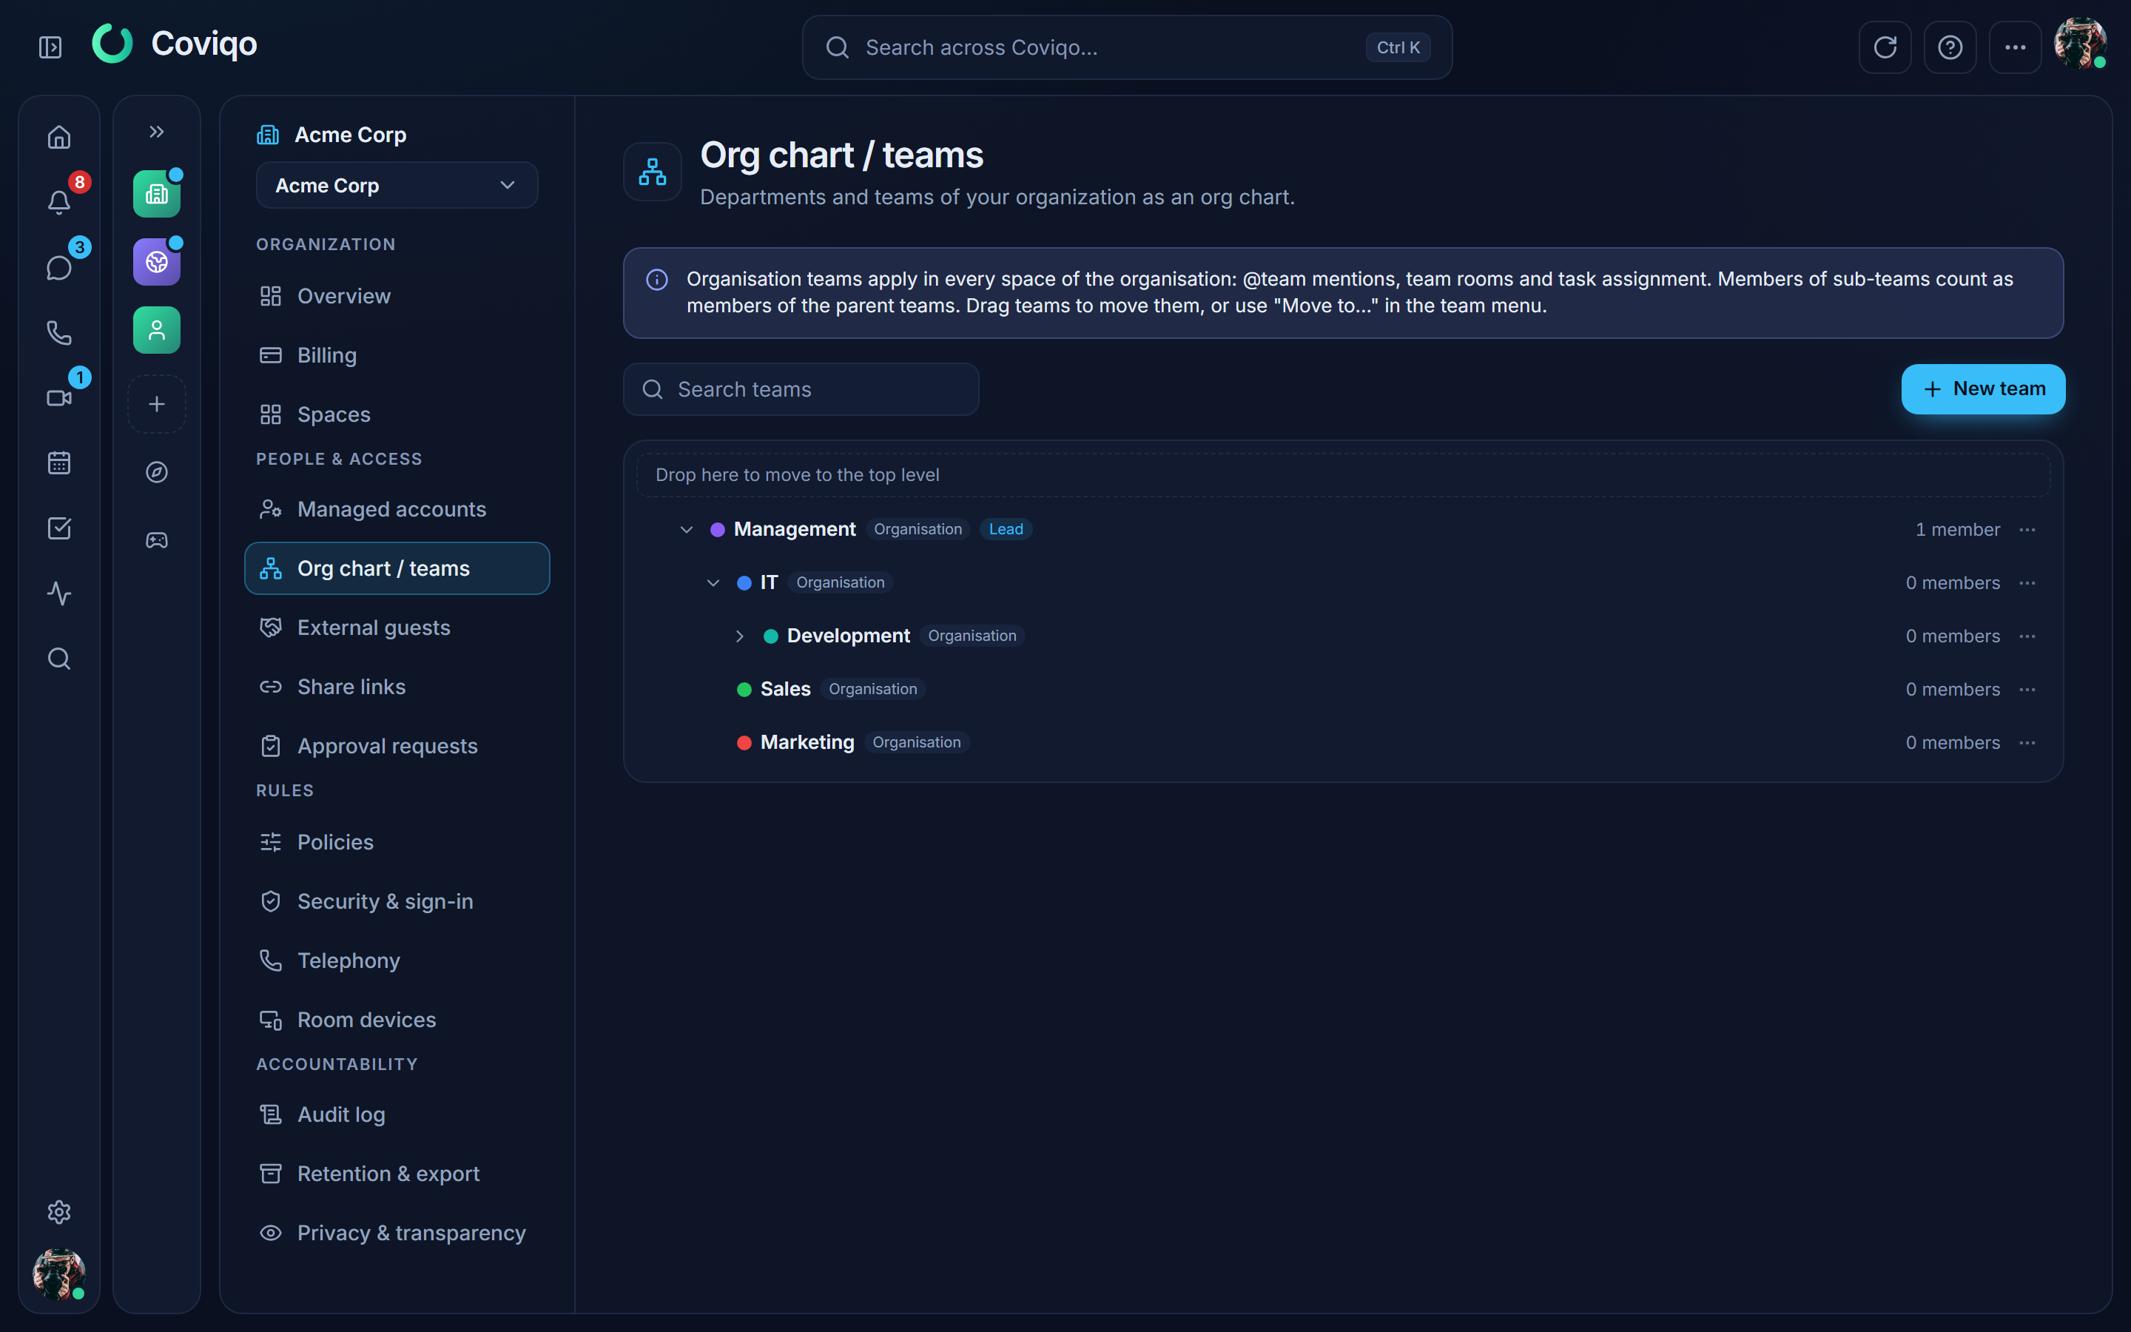The height and width of the screenshot is (1332, 2131).
Task: Open the activity pulse icon
Action: pos(59,593)
